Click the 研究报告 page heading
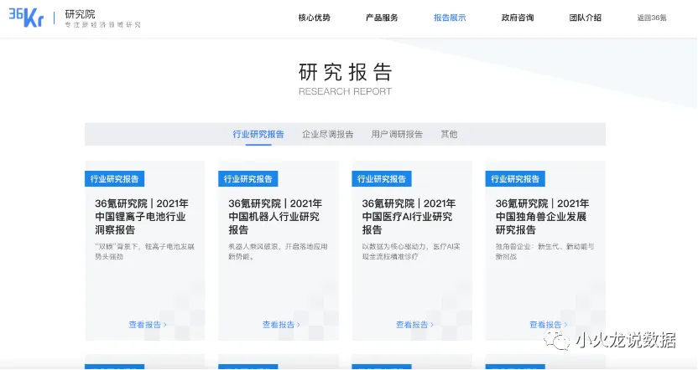 (x=345, y=72)
